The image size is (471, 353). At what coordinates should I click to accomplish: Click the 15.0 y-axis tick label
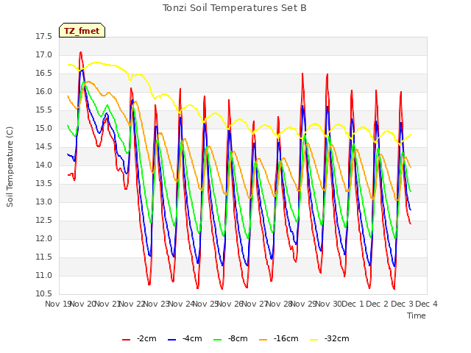click(x=44, y=129)
